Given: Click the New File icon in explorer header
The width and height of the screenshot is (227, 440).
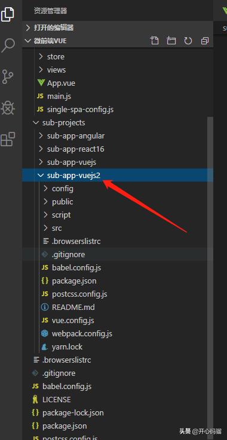Looking at the screenshot, I should [x=154, y=41].
